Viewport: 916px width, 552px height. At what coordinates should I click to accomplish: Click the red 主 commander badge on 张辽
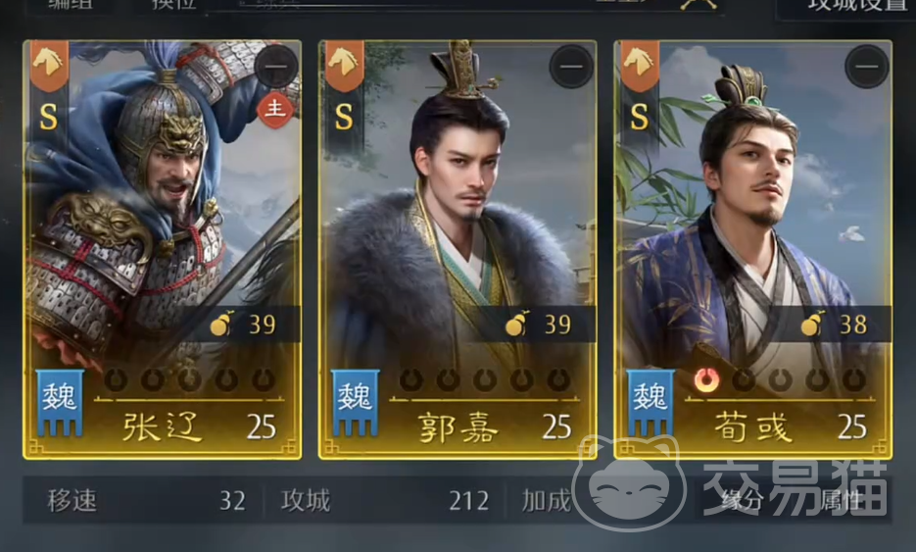click(x=275, y=110)
